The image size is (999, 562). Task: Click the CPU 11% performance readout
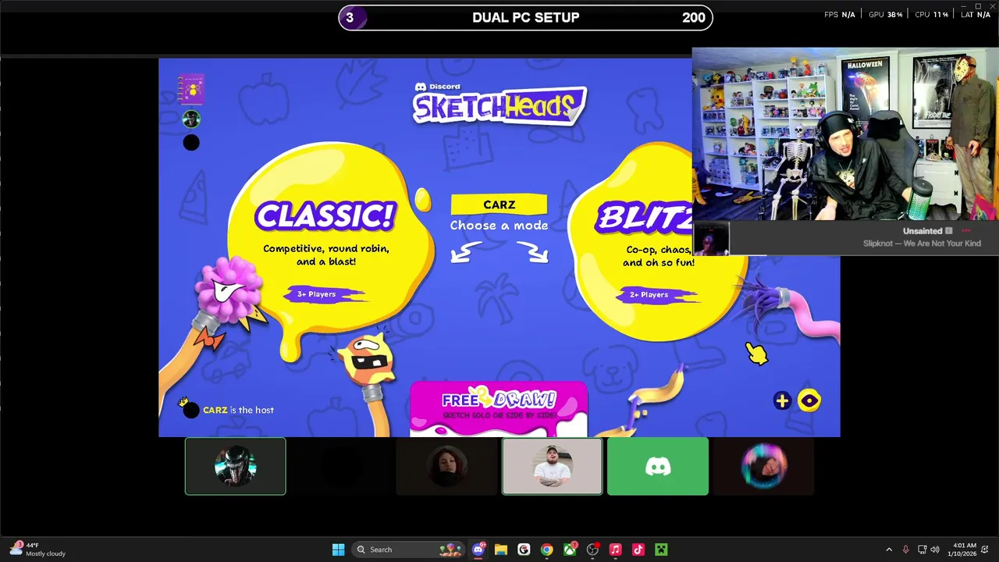[x=931, y=15]
